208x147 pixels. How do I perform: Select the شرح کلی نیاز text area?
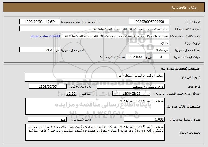95,77
